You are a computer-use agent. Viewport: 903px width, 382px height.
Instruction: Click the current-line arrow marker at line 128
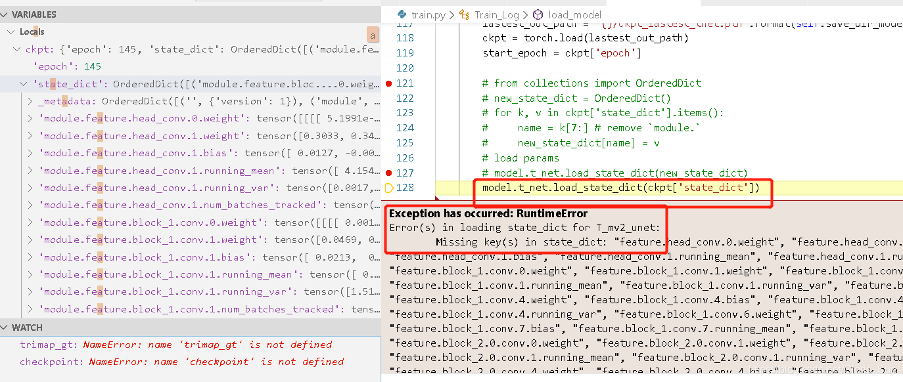click(x=388, y=188)
